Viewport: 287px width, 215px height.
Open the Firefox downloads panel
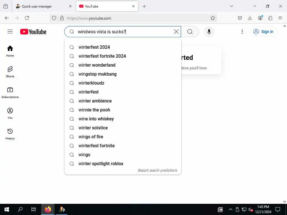pyautogui.click(x=250, y=18)
